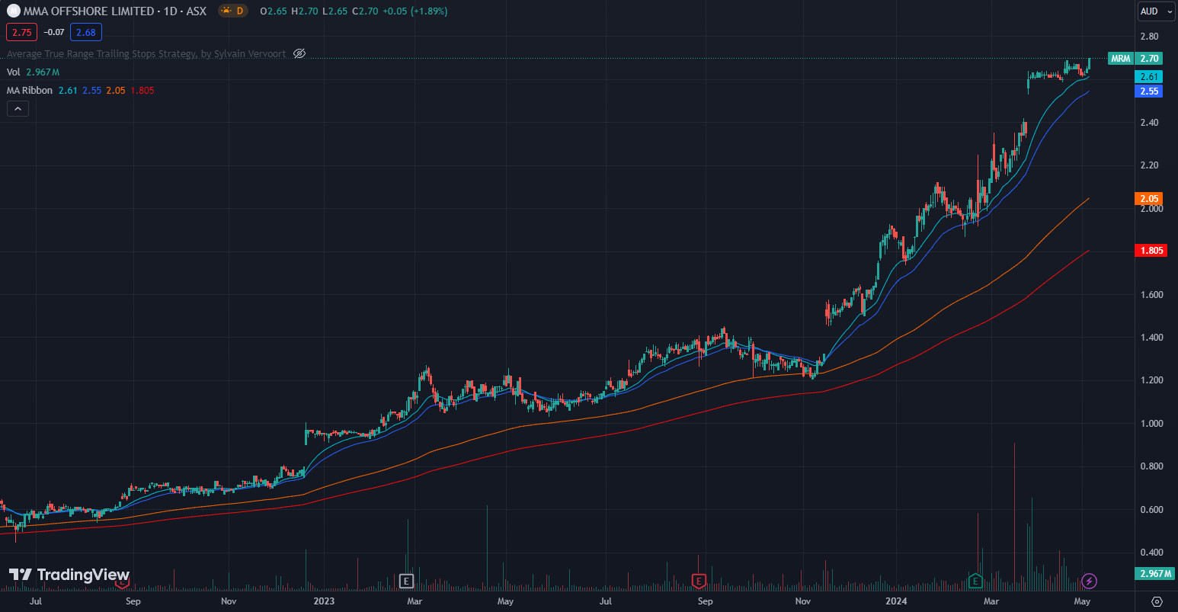Click the TradingView logo link
The width and height of the screenshot is (1178, 612).
coord(69,575)
